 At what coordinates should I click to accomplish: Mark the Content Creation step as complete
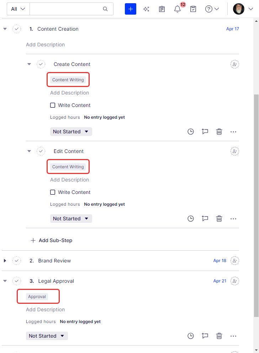(x=17, y=29)
